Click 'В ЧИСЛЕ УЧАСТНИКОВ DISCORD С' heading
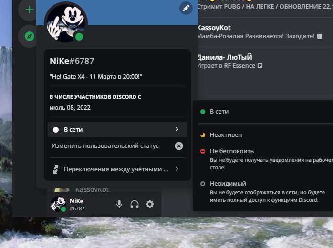This screenshot has height=248, width=333. coord(95,97)
